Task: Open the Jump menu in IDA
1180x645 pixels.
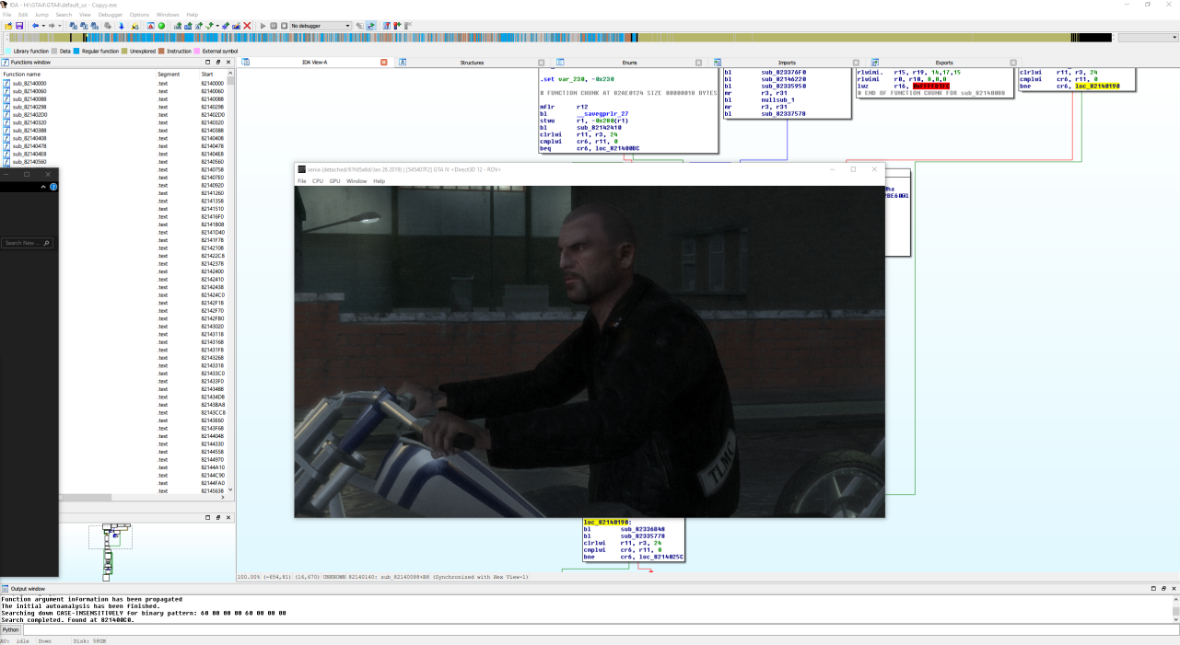Action: click(40, 15)
